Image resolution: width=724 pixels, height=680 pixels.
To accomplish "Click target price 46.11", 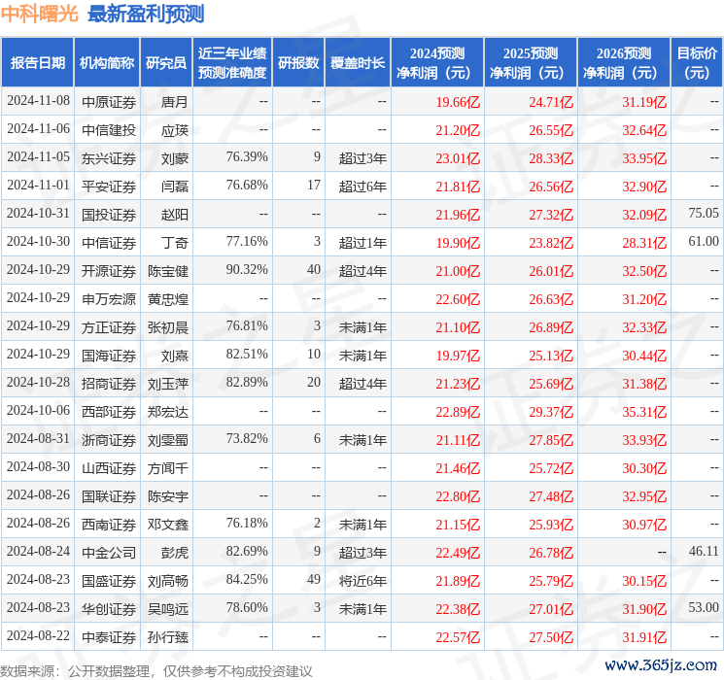I will pos(704,551).
